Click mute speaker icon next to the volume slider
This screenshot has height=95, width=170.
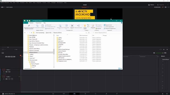coord(154,53)
